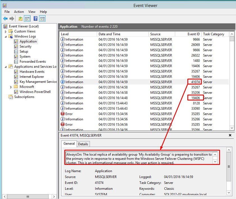Click the event description scroll down arrow
Viewport: 236px width, 199px height.
click(x=215, y=161)
